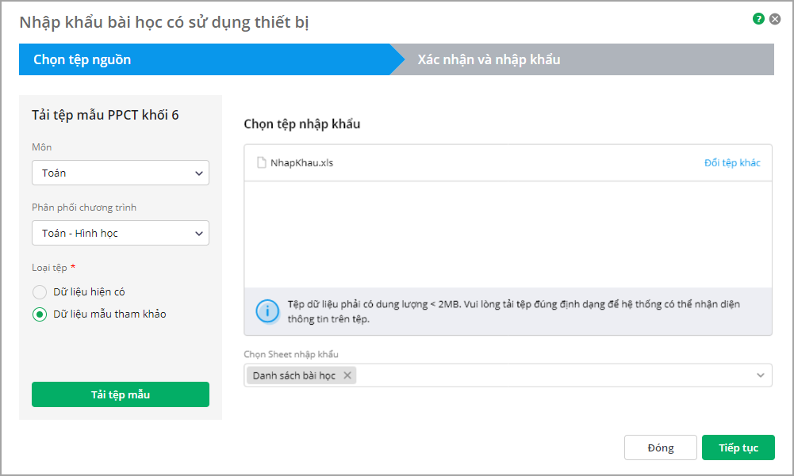Click the 'Đóng' button
Image resolution: width=794 pixels, height=476 pixels.
(660, 448)
